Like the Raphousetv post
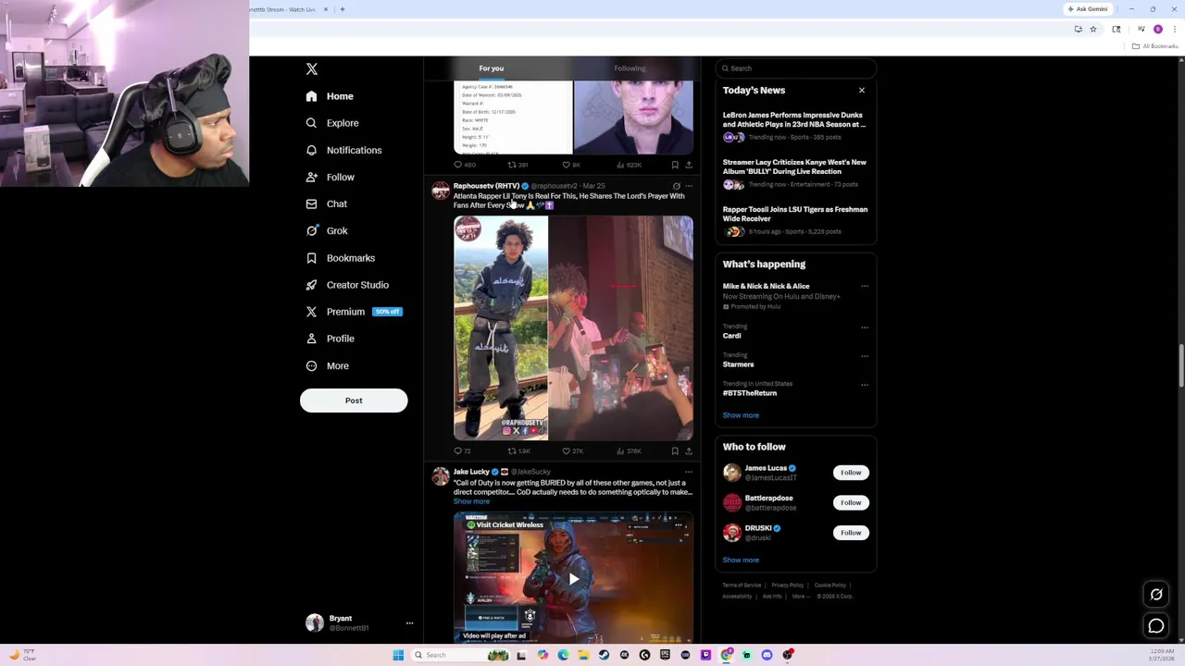The height and width of the screenshot is (666, 1185). 573,451
